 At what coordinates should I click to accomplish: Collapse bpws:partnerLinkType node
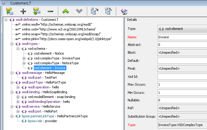tap(12, 116)
